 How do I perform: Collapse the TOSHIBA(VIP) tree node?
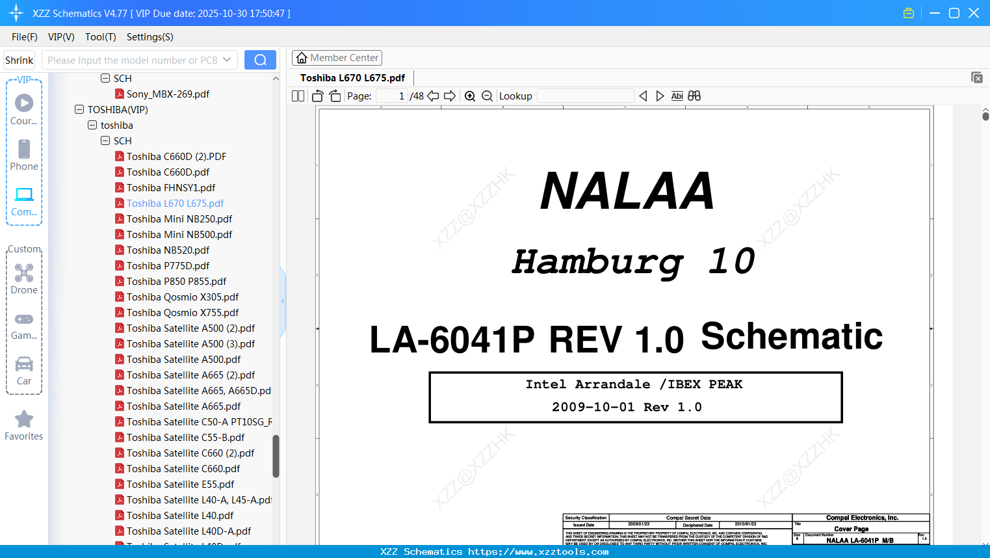79,110
